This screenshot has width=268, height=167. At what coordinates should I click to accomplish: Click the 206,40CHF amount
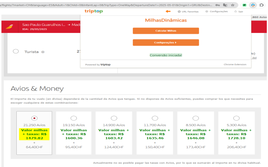[x=237, y=147]
